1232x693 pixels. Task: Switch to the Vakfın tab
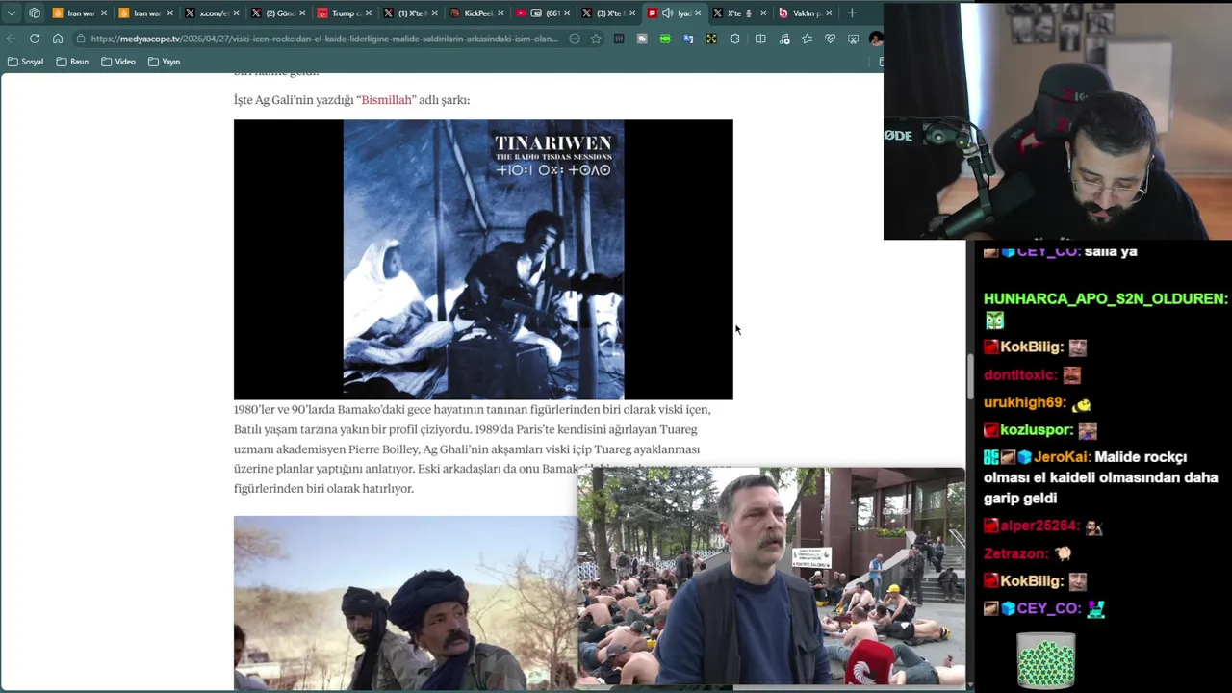pos(805,13)
